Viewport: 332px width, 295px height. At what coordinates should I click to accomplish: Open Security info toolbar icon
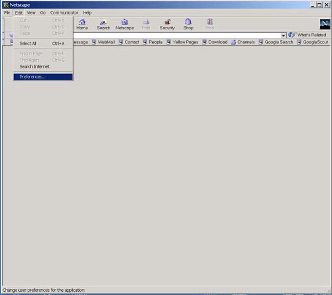pyautogui.click(x=167, y=24)
